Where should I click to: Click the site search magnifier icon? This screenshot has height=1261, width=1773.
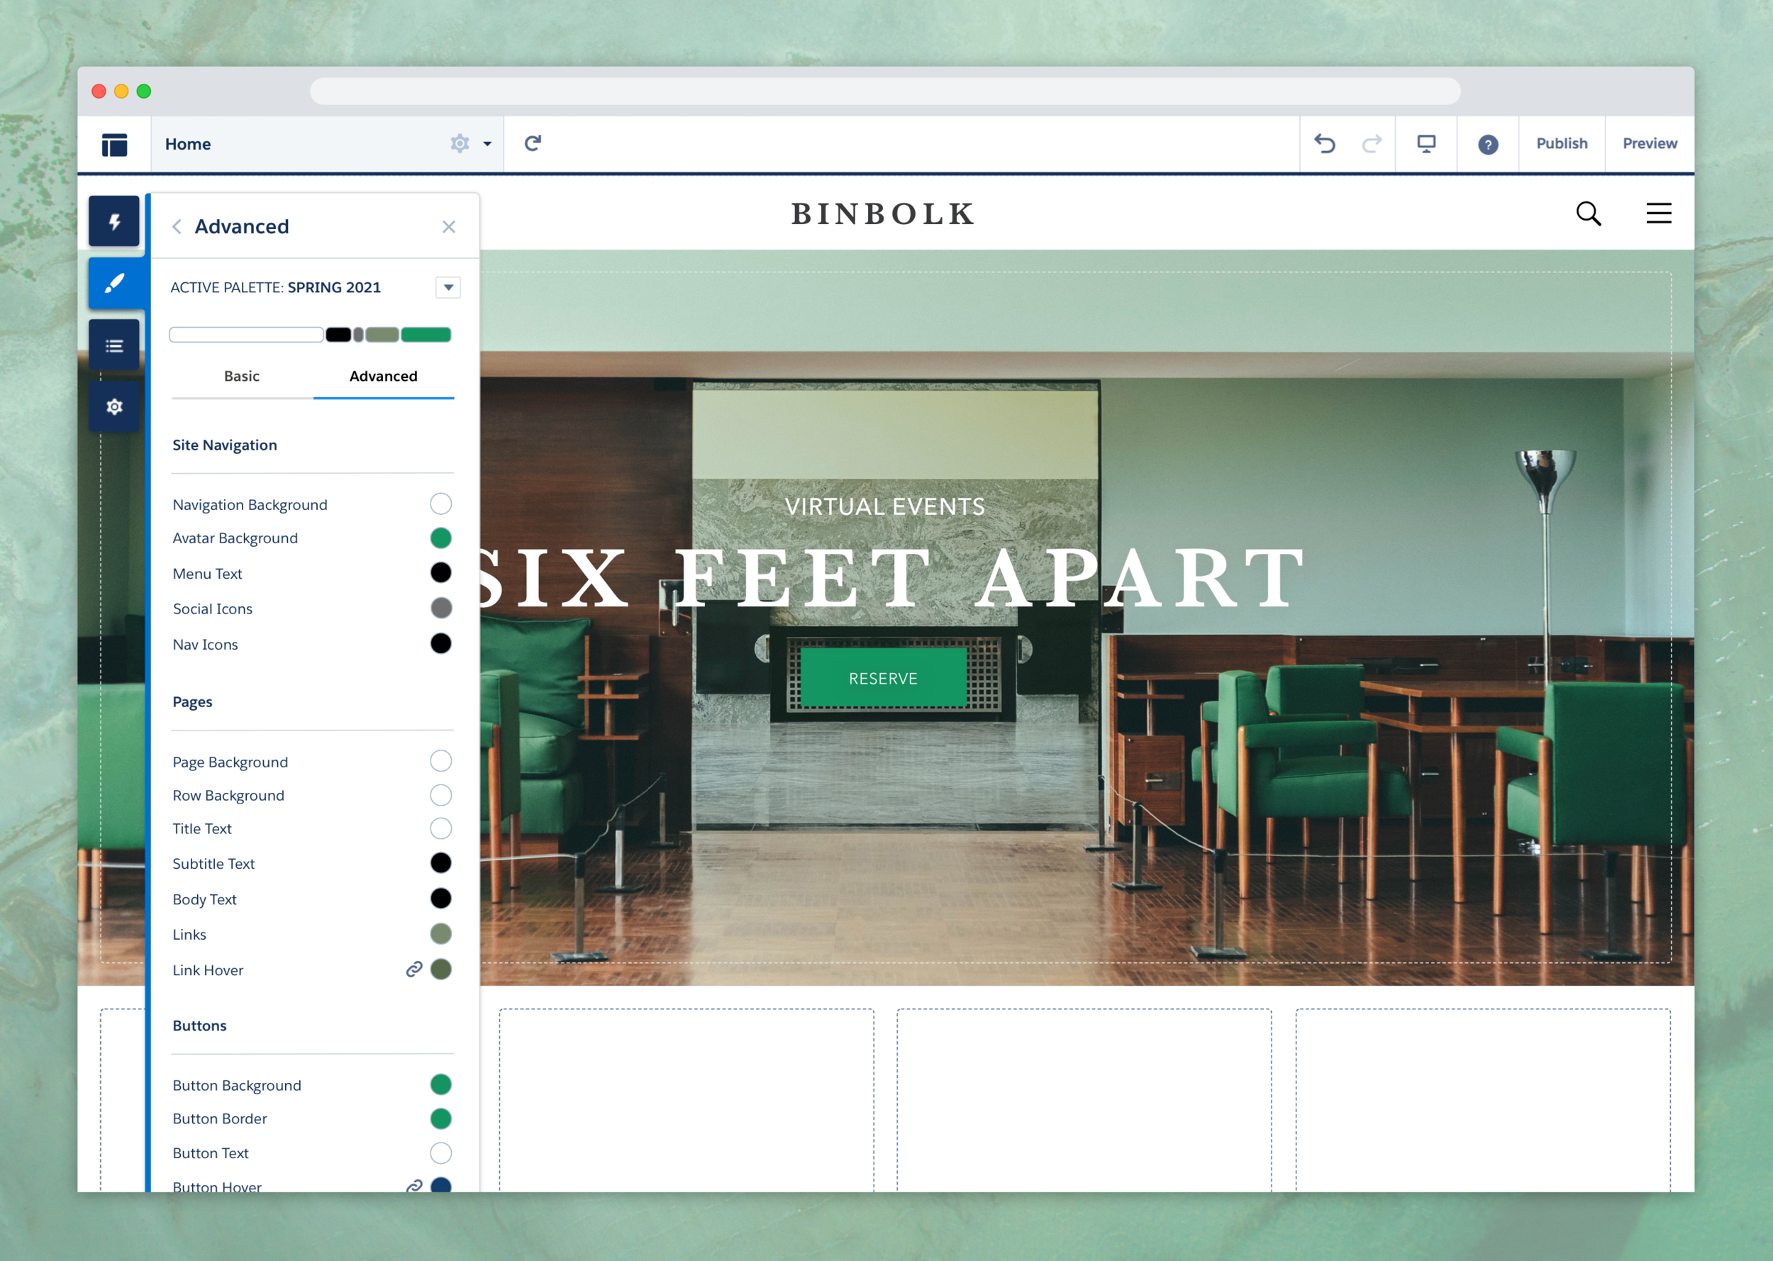click(x=1588, y=213)
